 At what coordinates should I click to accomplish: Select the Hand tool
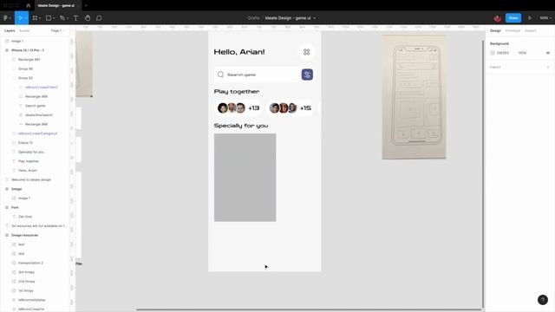tap(88, 17)
